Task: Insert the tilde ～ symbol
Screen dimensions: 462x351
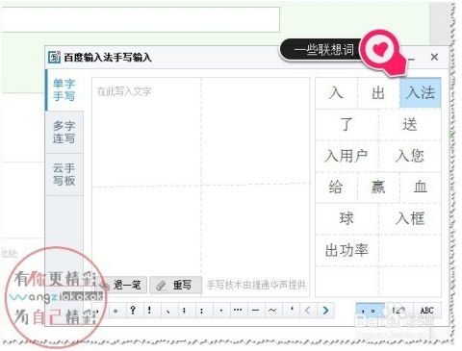Action: point(272,311)
